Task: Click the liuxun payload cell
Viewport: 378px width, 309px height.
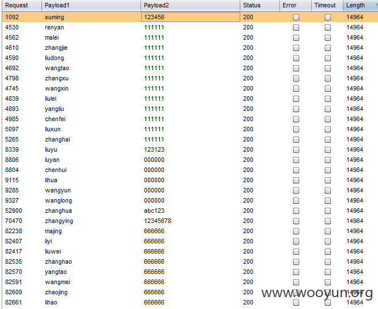Action: click(x=53, y=129)
